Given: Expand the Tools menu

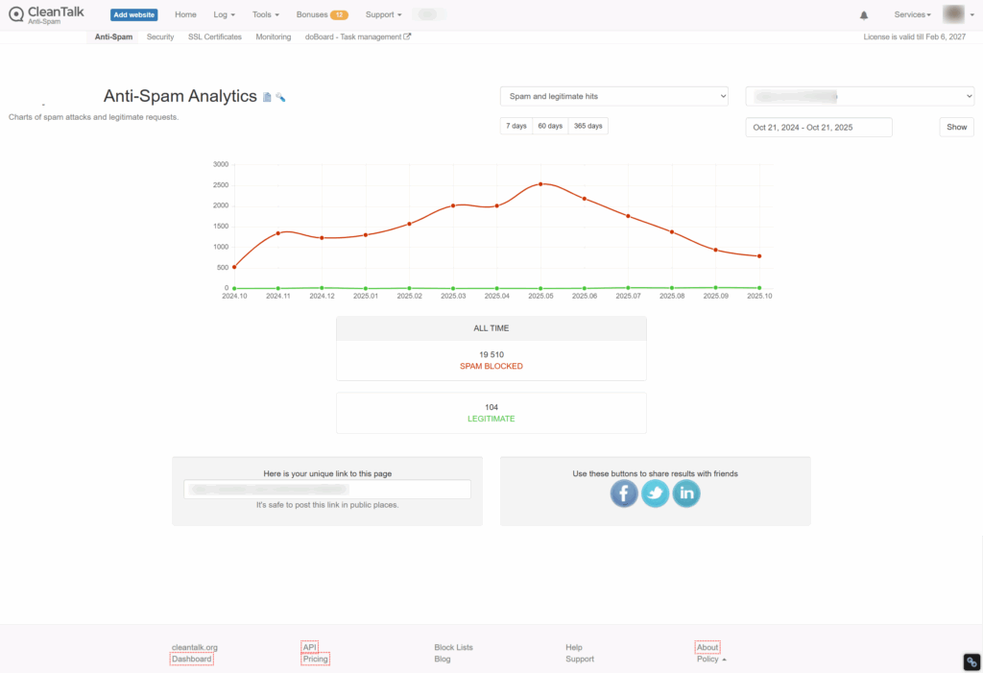Looking at the screenshot, I should coord(266,15).
